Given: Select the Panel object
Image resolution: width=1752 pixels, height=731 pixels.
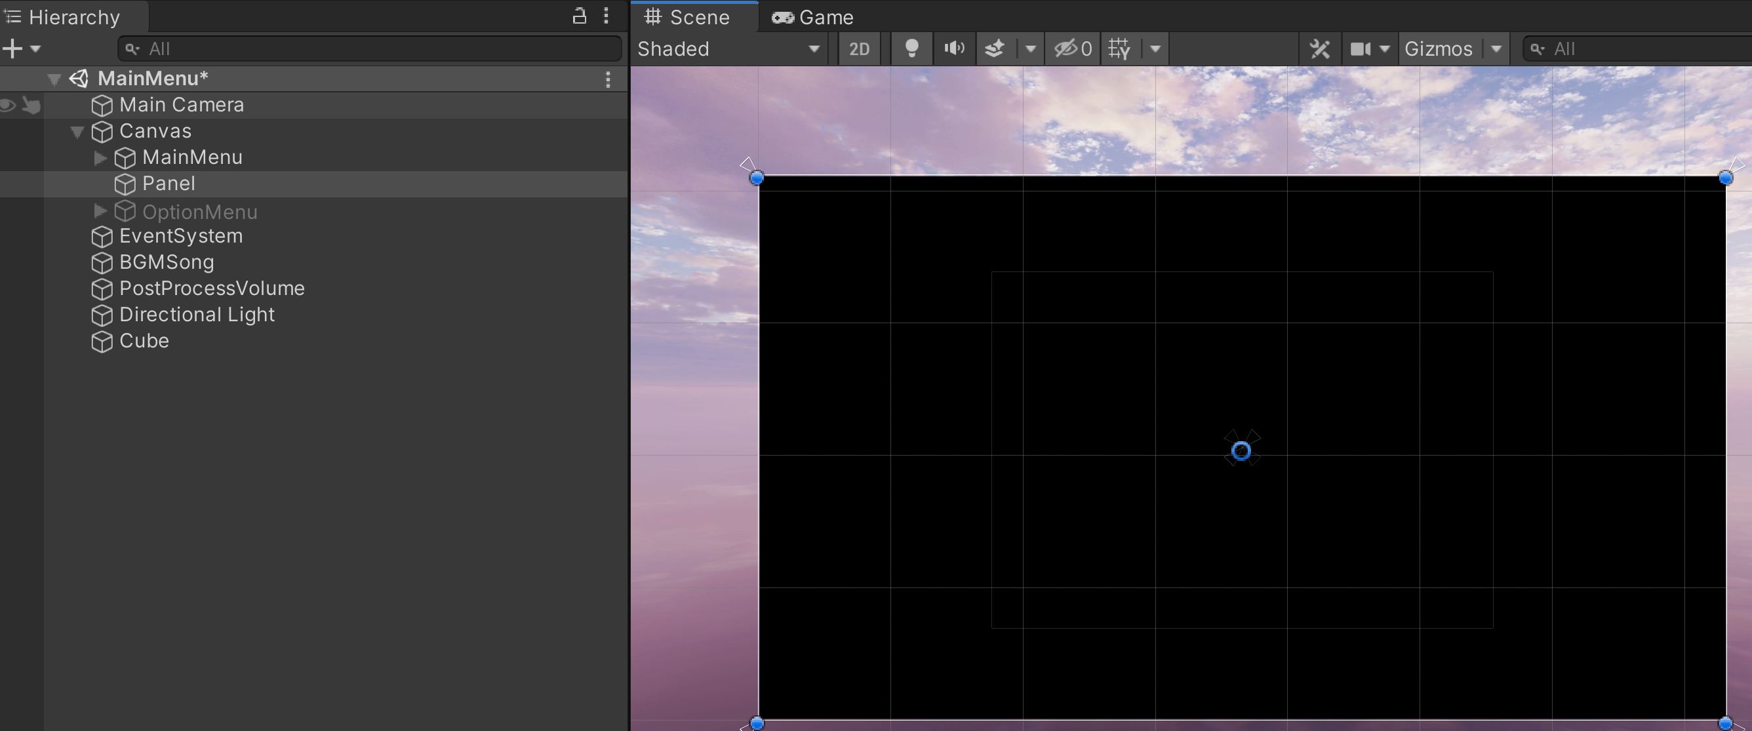Looking at the screenshot, I should 169,184.
